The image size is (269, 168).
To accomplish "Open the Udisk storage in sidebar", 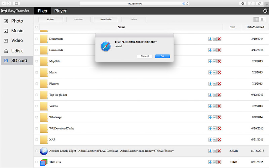I will point(17,51).
